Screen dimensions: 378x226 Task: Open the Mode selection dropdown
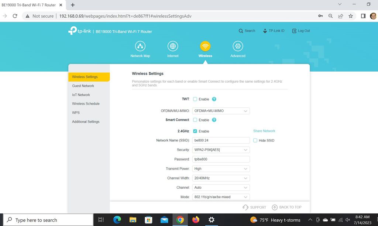(221, 197)
